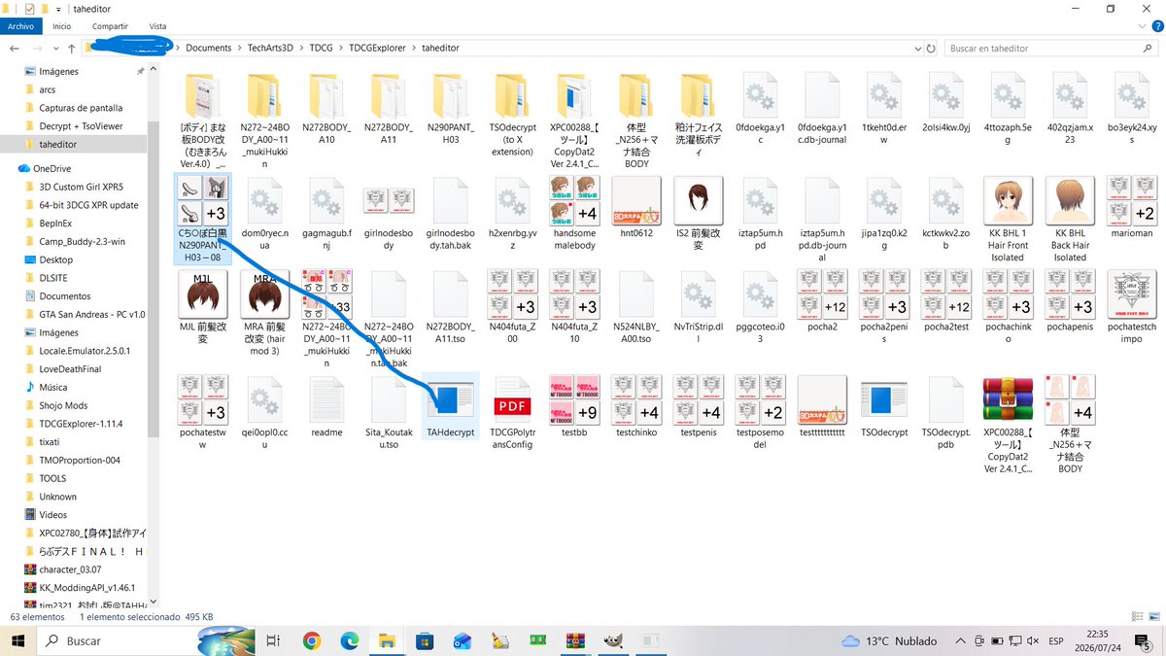Select the girlnodesbody file

coord(389,214)
